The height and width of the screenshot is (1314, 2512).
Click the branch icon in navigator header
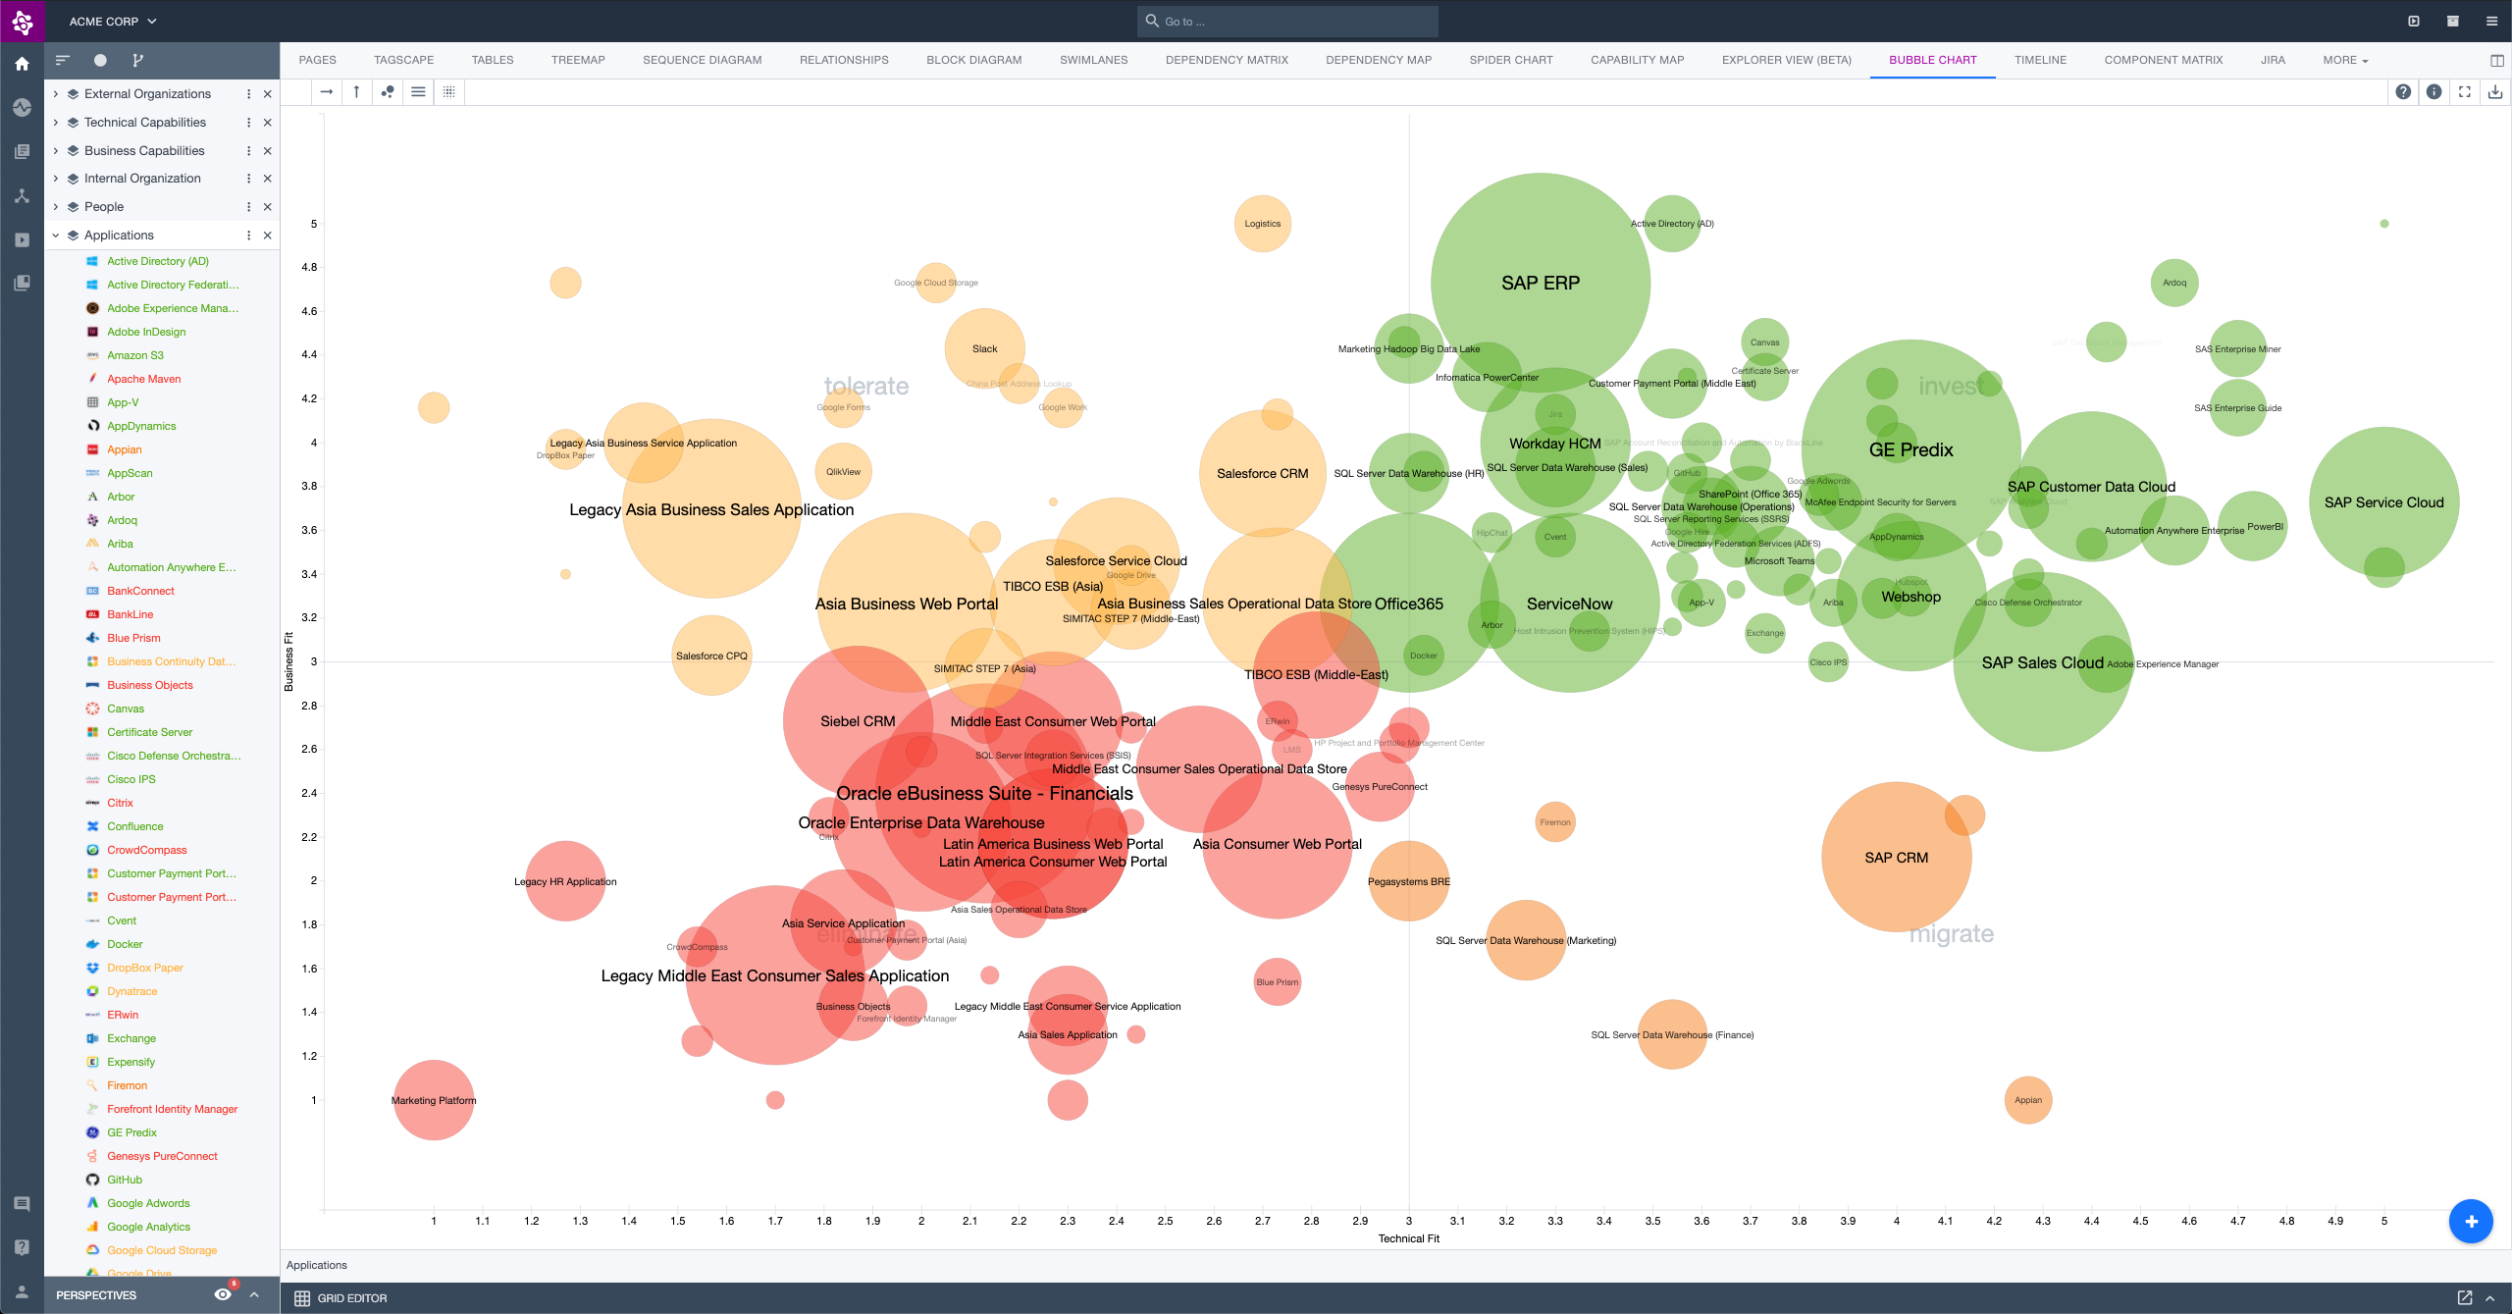138,61
